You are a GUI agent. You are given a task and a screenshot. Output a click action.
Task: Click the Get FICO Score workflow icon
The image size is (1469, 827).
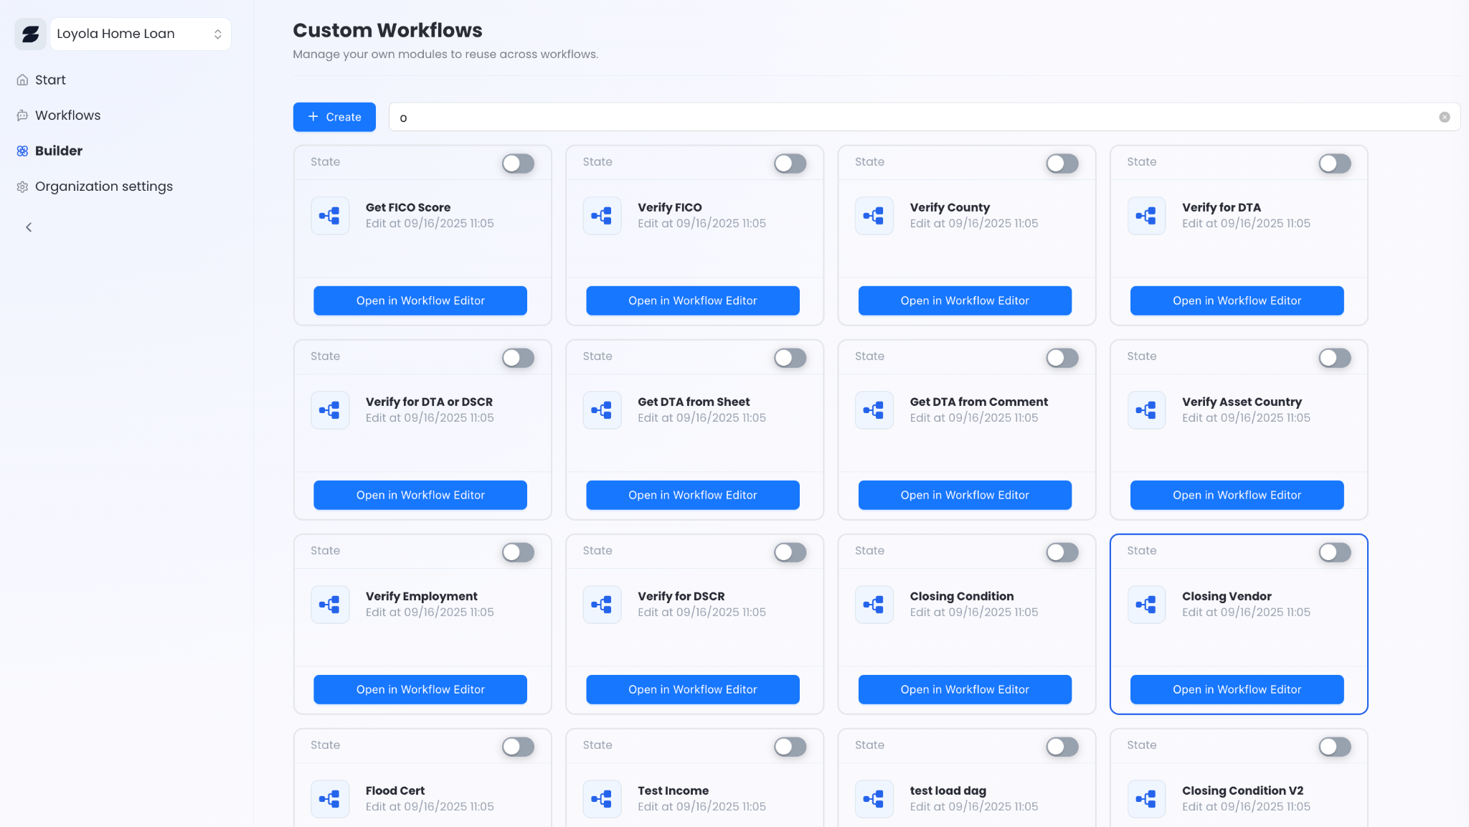[330, 216]
